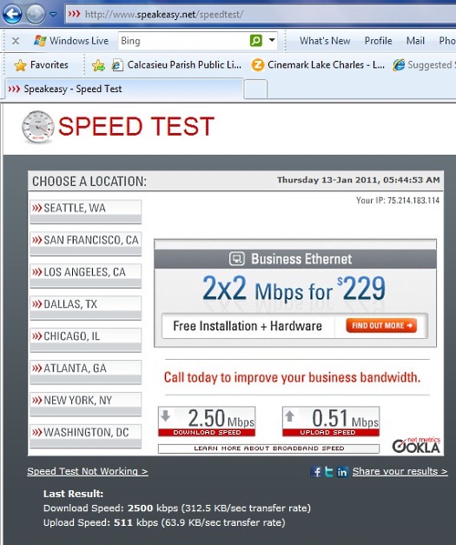Screen dimensions: 456x545
Task: Click the browser Forward arrow button
Action: coord(36,14)
